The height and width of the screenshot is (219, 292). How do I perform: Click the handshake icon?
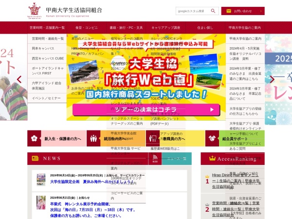point(212,138)
